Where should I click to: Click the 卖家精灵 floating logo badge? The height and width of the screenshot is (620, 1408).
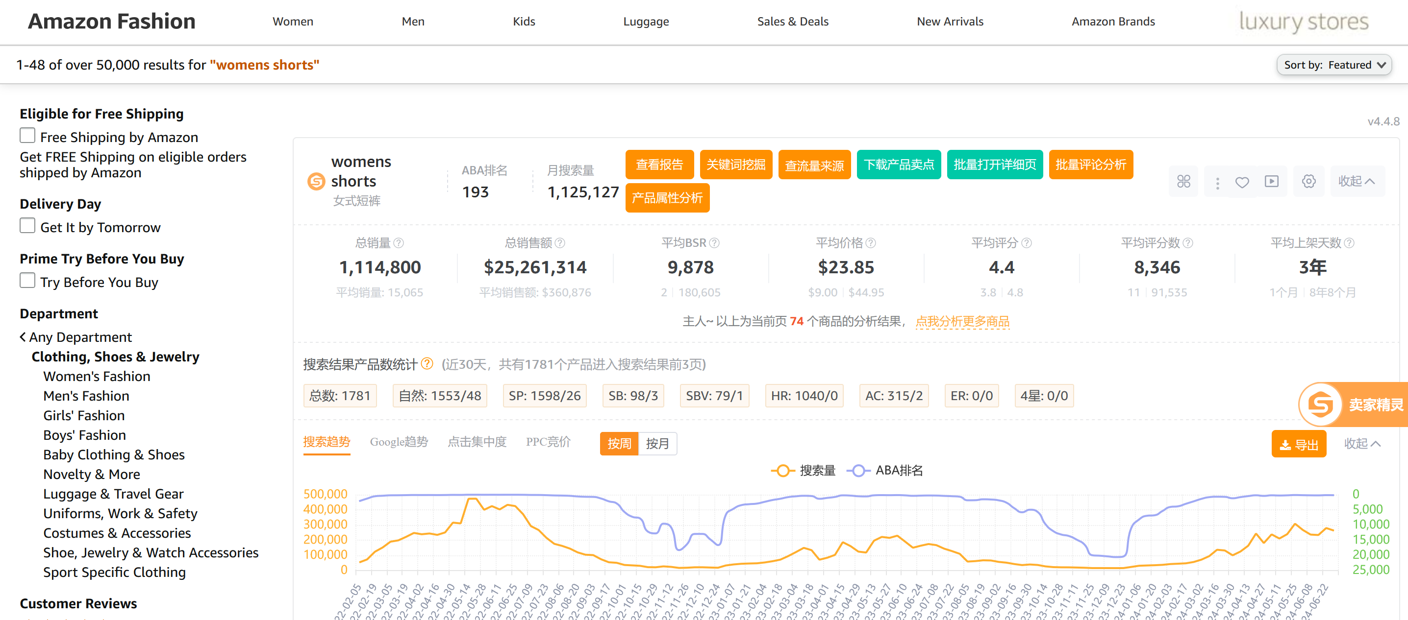point(1320,405)
